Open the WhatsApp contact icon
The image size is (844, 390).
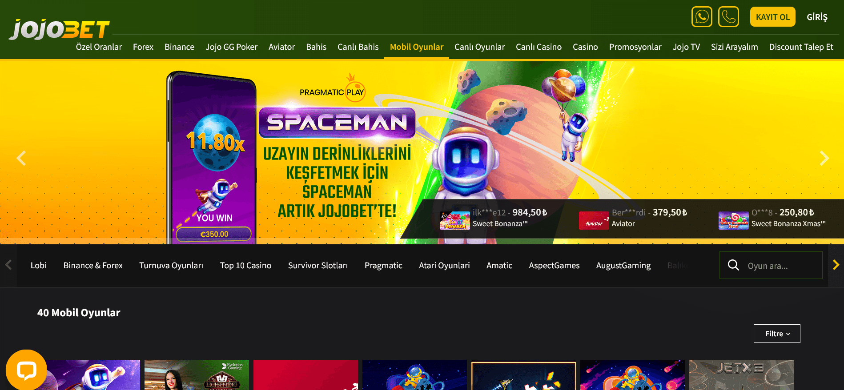click(x=702, y=17)
